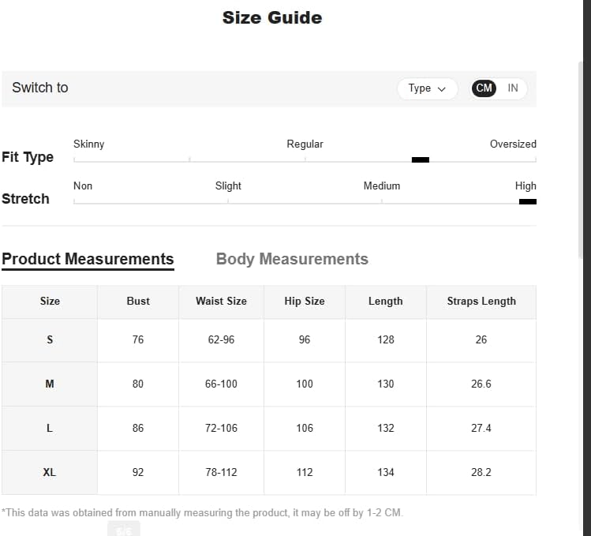This screenshot has width=591, height=536.
Task: Open the Product Measurements tab
Action: (88, 260)
